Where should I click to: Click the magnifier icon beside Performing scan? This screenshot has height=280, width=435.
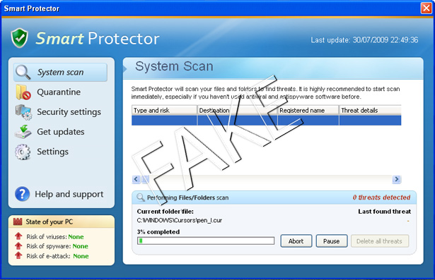(x=141, y=197)
